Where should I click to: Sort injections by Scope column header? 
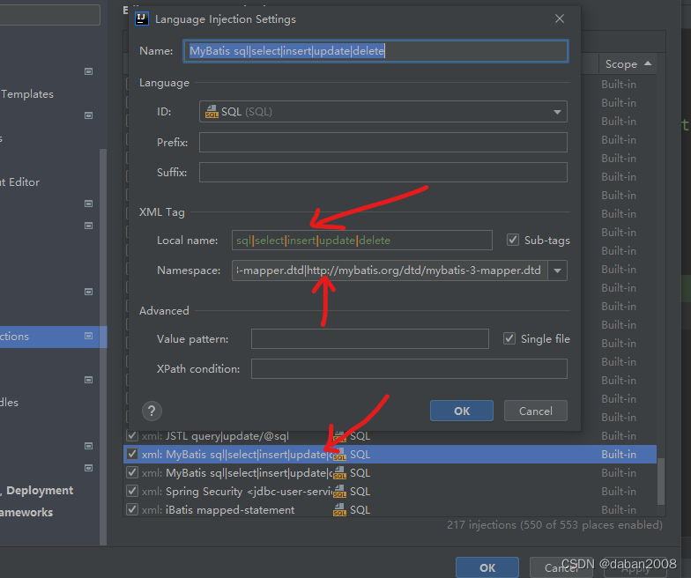[628, 64]
